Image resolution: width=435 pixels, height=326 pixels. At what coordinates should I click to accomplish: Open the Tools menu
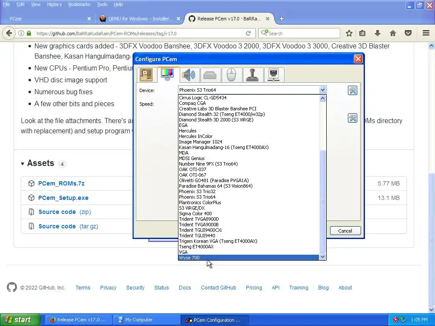pos(102,4)
